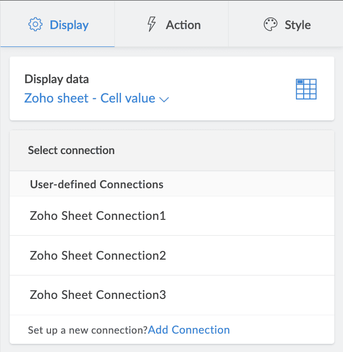Select Zoho Sheet Connection1
343x352 pixels.
click(x=98, y=216)
